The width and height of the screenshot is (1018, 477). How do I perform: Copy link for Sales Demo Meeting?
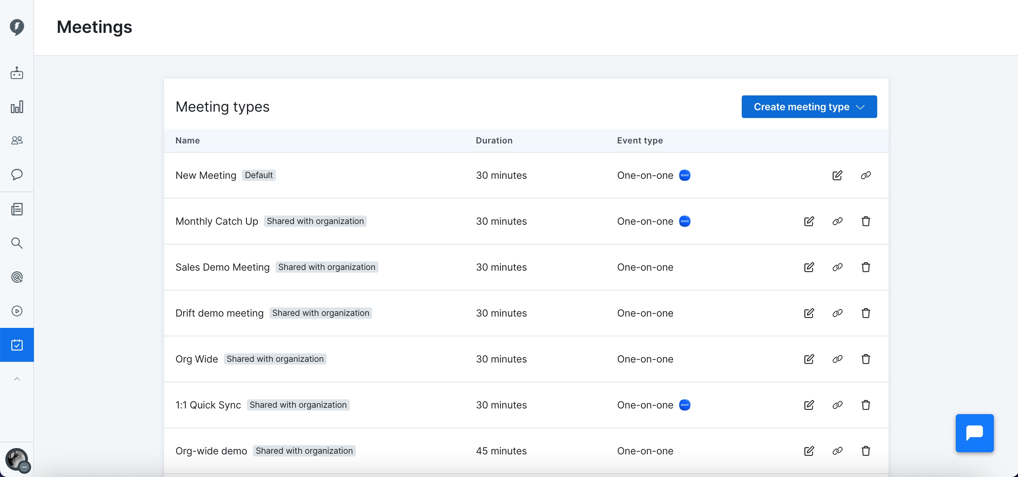(837, 267)
